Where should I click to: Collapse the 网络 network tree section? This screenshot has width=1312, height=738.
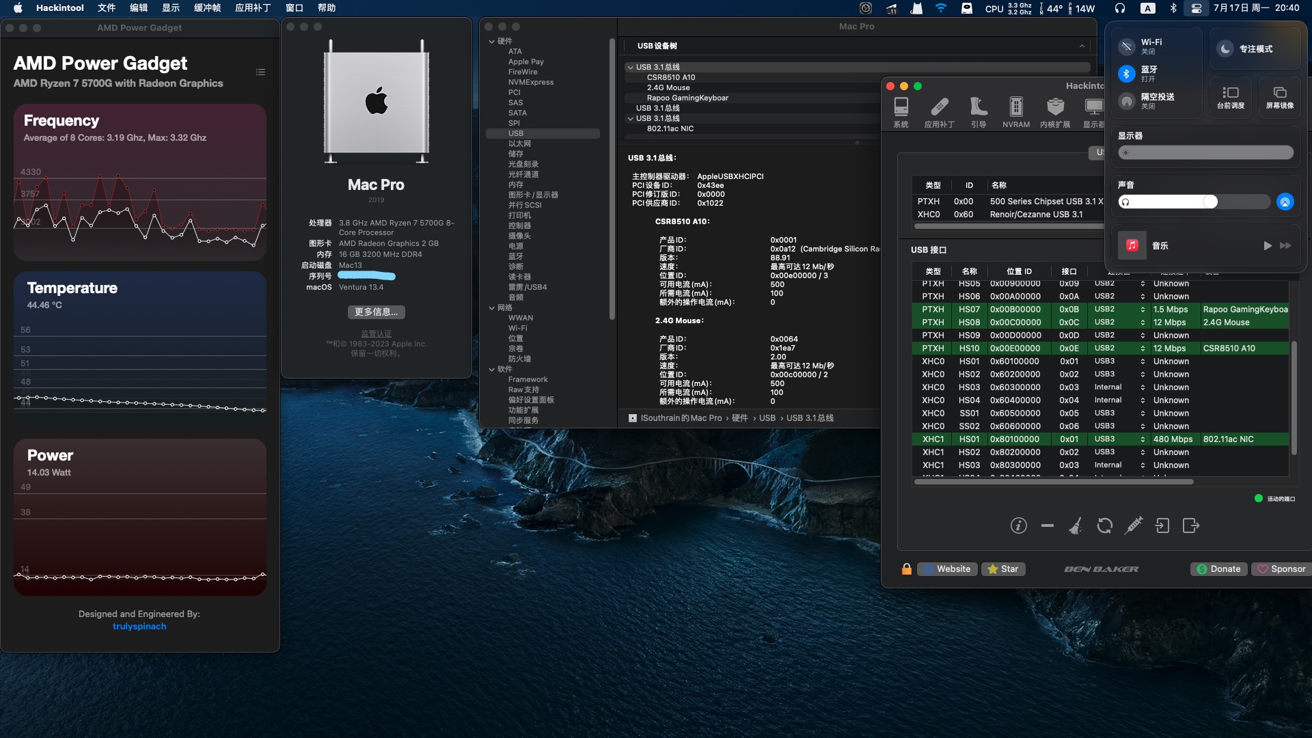(491, 307)
